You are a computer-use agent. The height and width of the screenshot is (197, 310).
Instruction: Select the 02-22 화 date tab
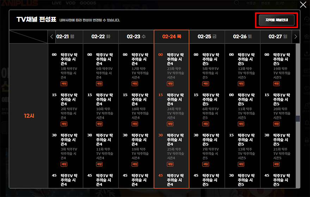101,37
